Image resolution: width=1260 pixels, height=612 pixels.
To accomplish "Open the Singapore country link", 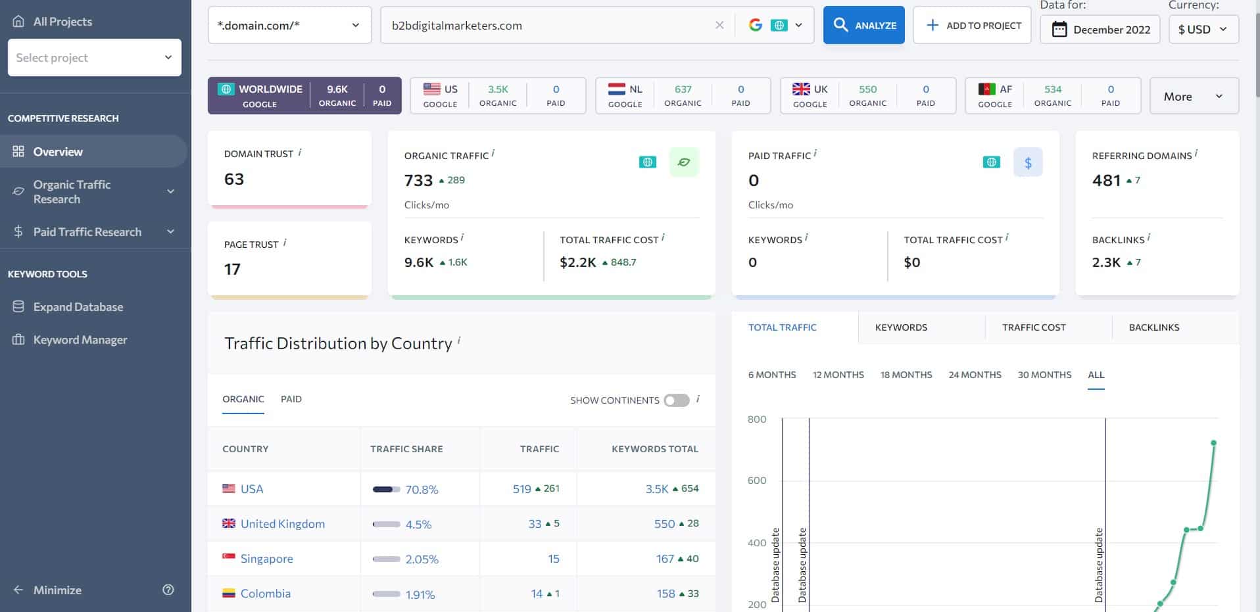I will (267, 558).
